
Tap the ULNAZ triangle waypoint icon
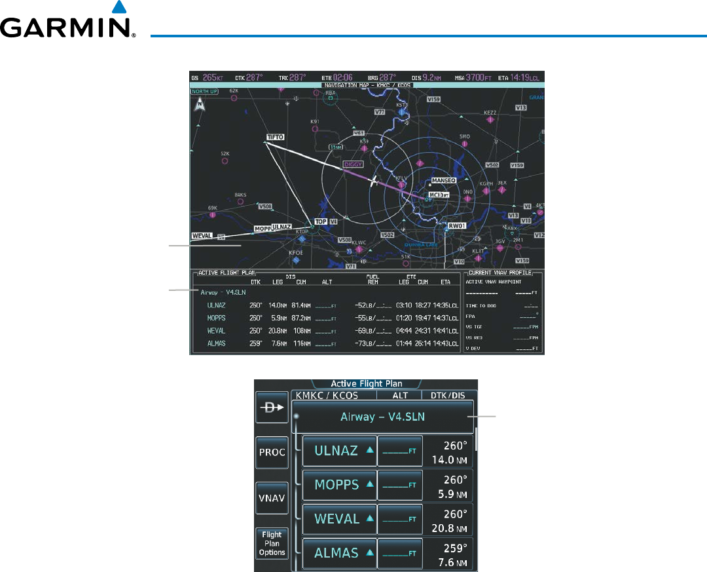370,449
